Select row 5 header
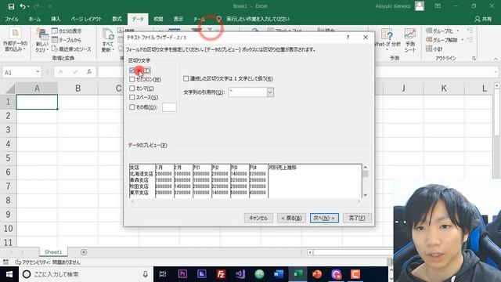 [8, 158]
